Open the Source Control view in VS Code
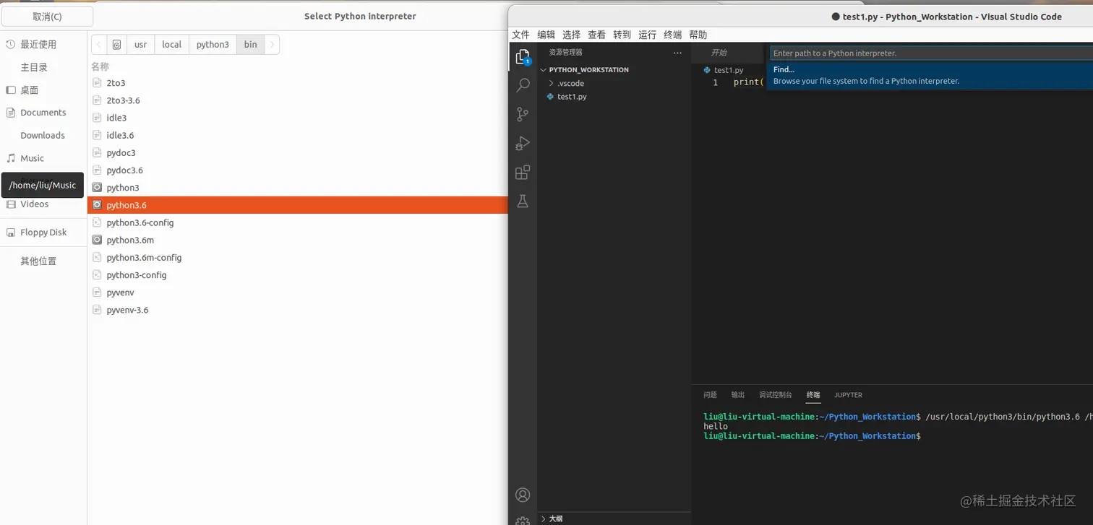Image resolution: width=1093 pixels, height=525 pixels. [x=523, y=115]
